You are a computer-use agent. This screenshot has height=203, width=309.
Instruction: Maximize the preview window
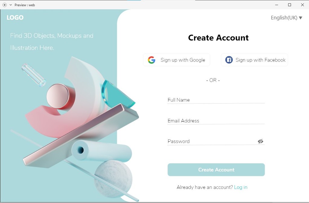(289, 5)
